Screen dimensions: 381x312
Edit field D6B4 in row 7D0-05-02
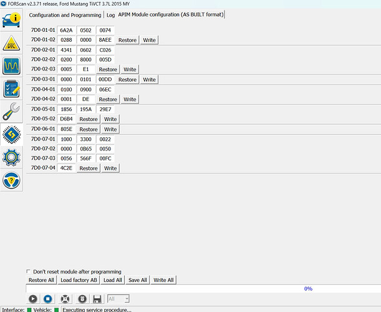(x=66, y=119)
